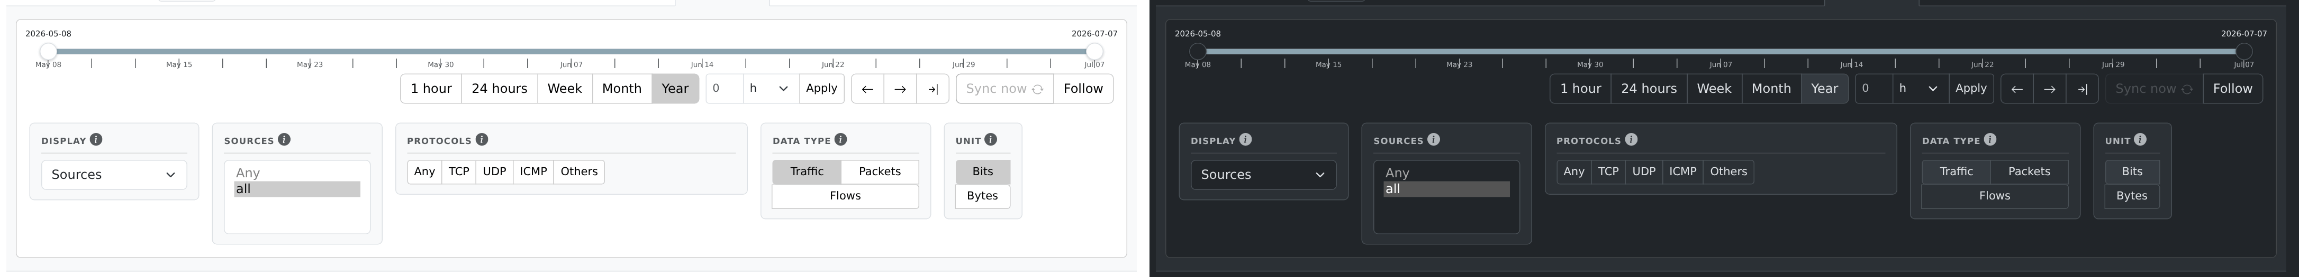The image size is (2299, 277).
Task: Click jump-to-end arrow in light panel
Action: click(x=933, y=89)
